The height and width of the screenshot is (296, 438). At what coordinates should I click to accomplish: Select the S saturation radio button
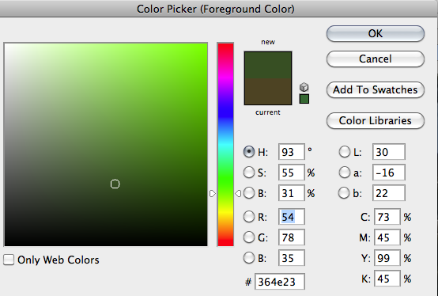tap(248, 173)
